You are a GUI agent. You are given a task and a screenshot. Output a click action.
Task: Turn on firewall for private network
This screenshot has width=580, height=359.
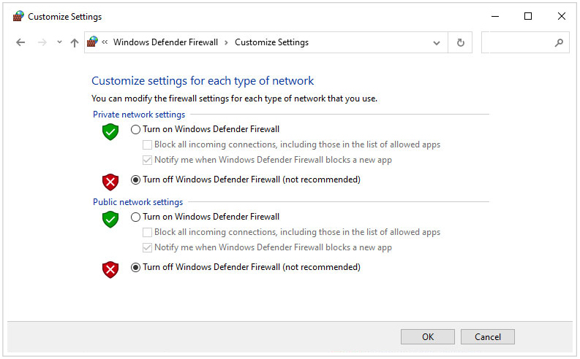pos(206,129)
